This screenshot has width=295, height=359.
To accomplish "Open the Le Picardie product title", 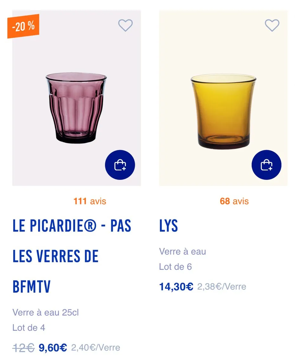I will point(72,256).
